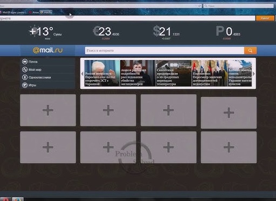Viewport: 276px width, 201px height.
Task: Open the Мой мир sidebar icon
Action: 25,70
